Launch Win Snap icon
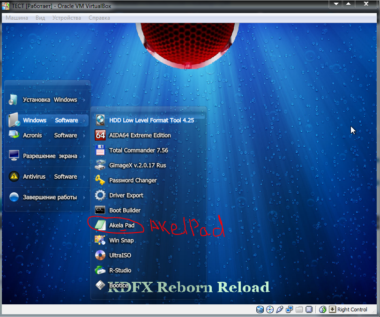 100,240
